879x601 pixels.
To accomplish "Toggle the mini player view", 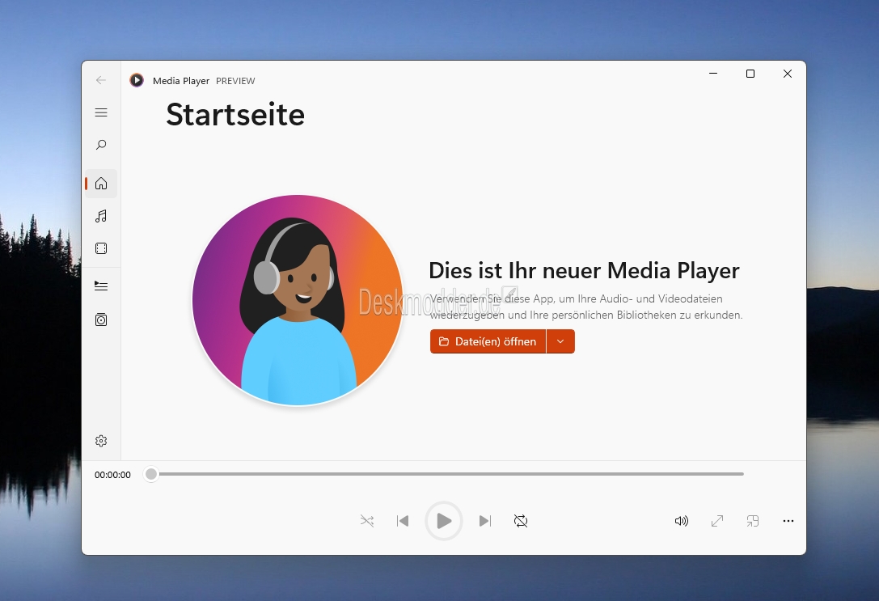I will click(753, 521).
